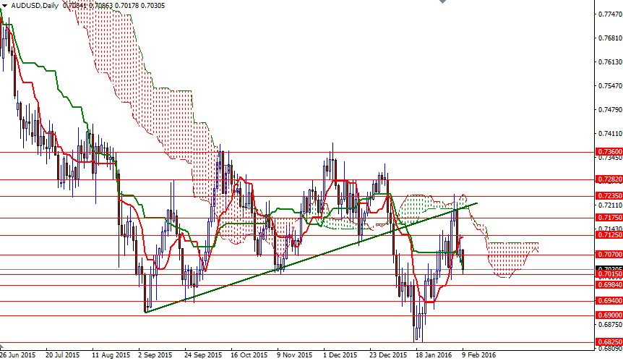Click the 0.77470 price scale value
623x361 pixels.
pos(610,14)
